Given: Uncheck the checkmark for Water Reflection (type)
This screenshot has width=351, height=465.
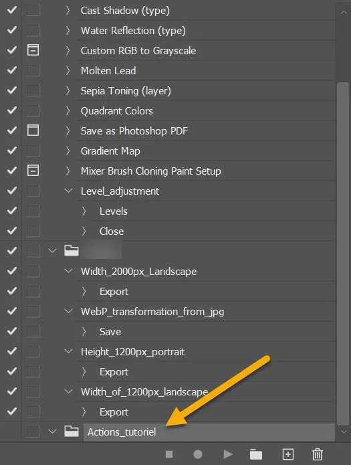Looking at the screenshot, I should [12, 30].
